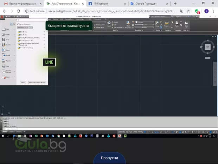Click the Chrome address bar URL
The width and height of the screenshot is (218, 164).
[111, 11]
